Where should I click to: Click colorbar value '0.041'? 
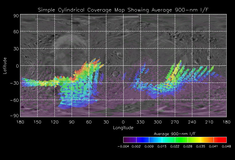214,146
